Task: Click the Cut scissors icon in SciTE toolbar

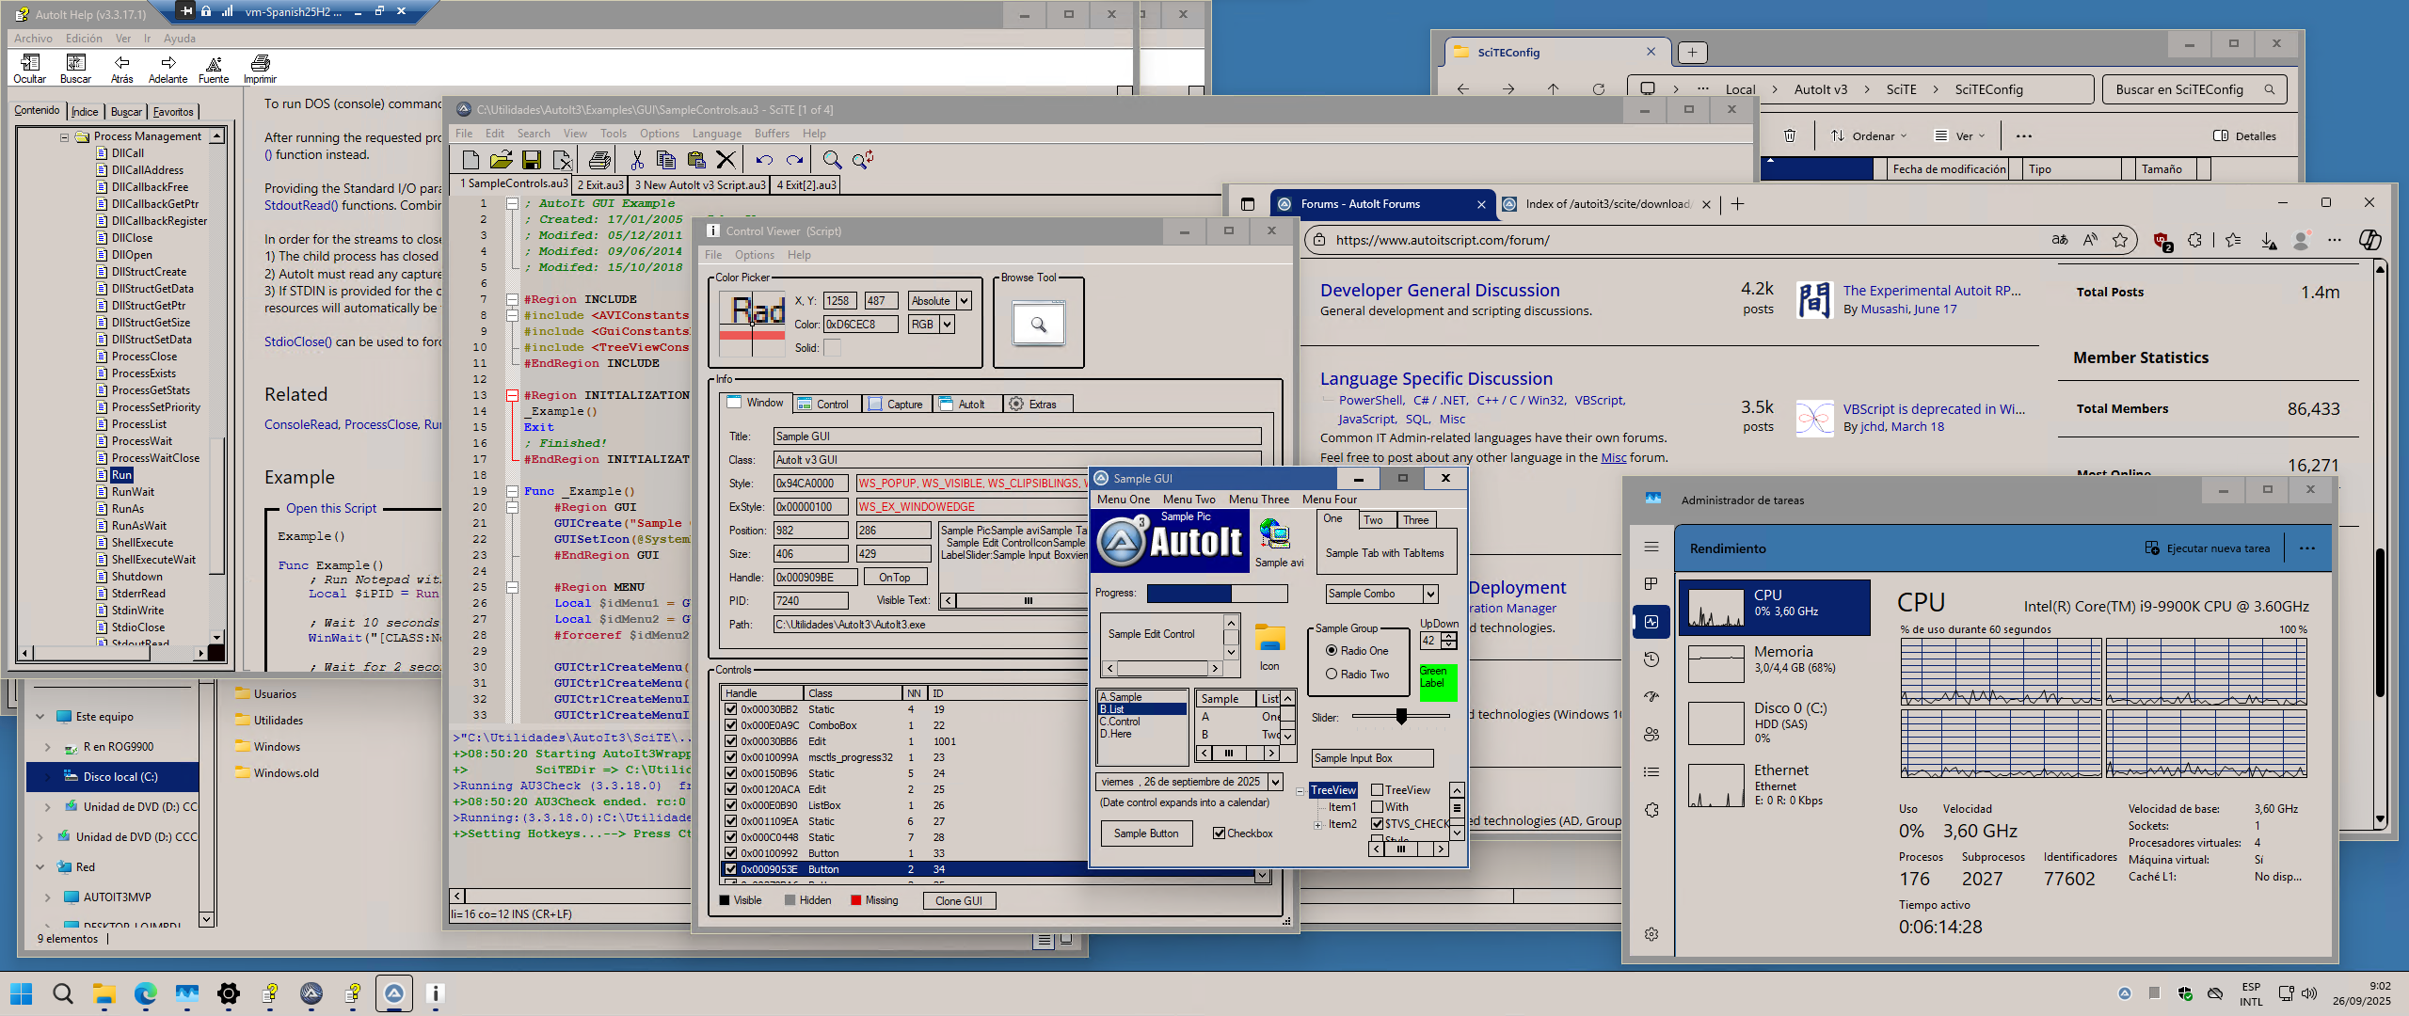Action: coord(637,160)
